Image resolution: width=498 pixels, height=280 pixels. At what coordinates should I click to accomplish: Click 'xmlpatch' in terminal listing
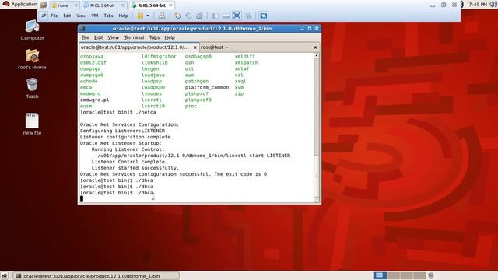[x=247, y=62]
